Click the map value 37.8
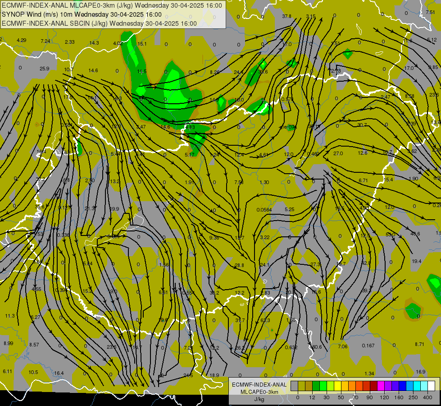The image size is (441, 406). point(286,16)
